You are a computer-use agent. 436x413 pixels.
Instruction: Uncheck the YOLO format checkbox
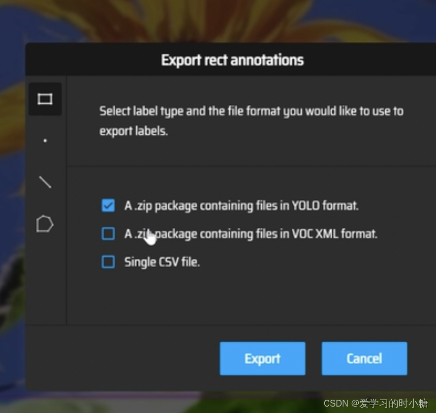point(108,206)
